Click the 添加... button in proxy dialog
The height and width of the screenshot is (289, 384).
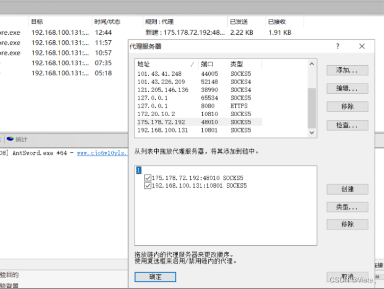click(x=347, y=70)
